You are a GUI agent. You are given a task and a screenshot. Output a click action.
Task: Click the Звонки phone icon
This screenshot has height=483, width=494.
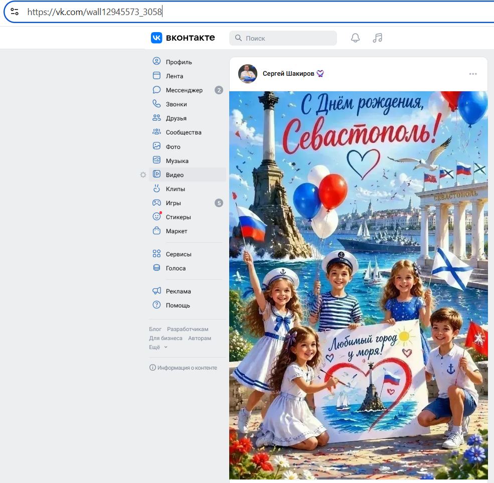pos(156,103)
